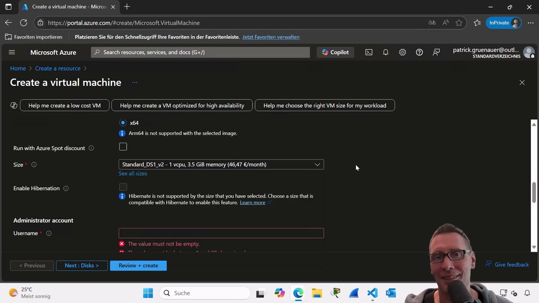Image resolution: width=539 pixels, height=303 pixels.
Task: Go to Home breadcrumb
Action: point(18,68)
